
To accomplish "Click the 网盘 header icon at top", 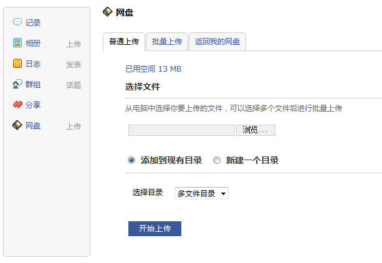I will click(107, 12).
